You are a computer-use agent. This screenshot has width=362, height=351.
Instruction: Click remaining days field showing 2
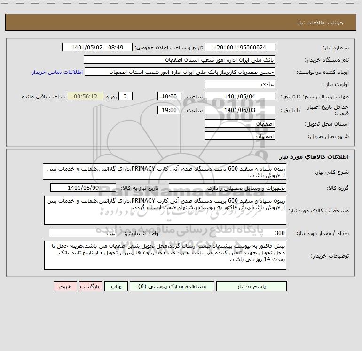[x=126, y=96]
